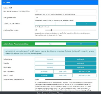Set Nachtladen to dreiphasig
The image size is (101, 94).
81,67
